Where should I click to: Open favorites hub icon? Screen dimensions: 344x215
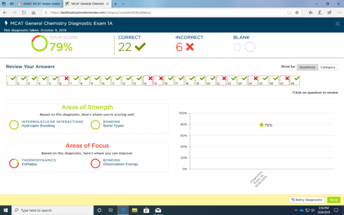click(311, 13)
